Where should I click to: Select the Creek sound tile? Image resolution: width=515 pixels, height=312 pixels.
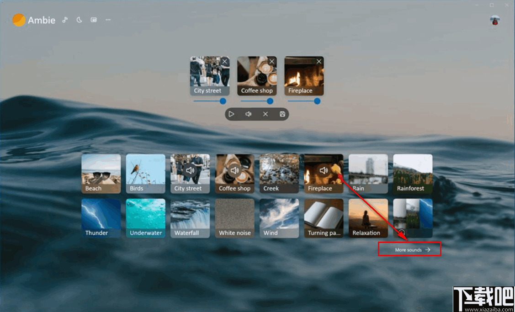pos(279,174)
